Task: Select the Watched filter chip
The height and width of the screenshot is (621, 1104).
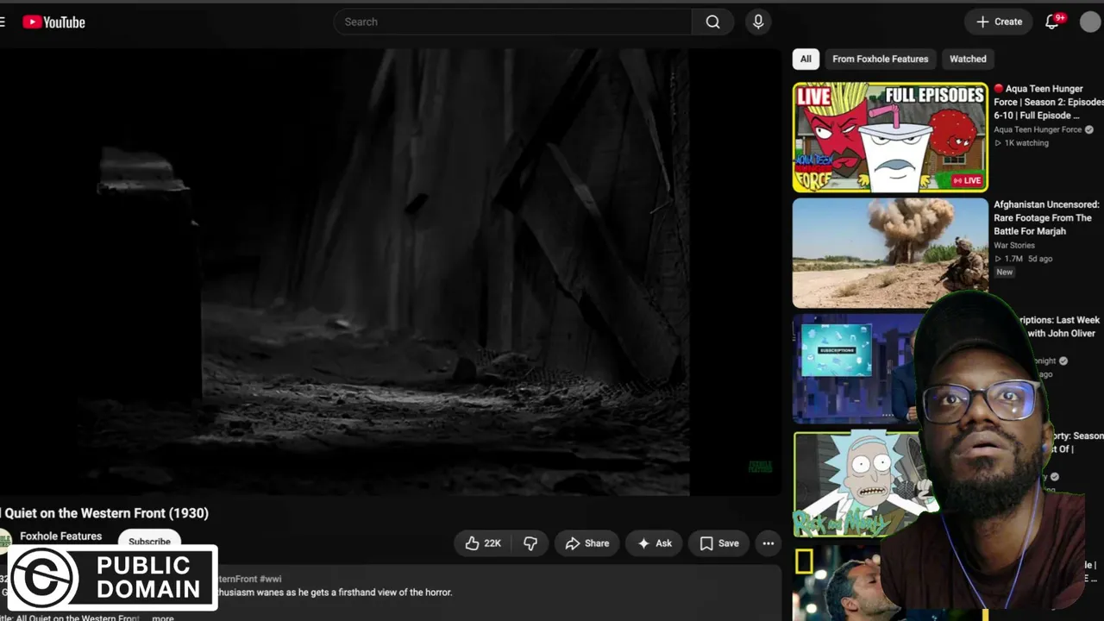Action: (x=968, y=59)
